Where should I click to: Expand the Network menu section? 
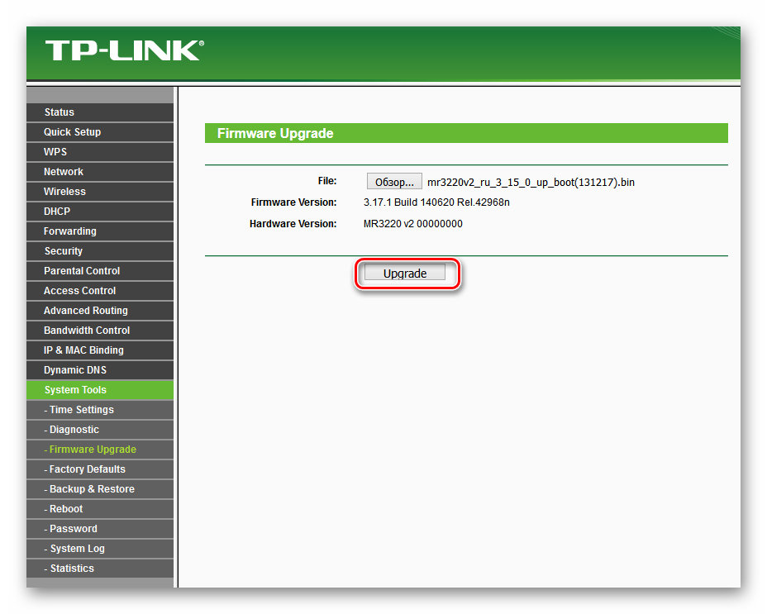pyautogui.click(x=64, y=172)
